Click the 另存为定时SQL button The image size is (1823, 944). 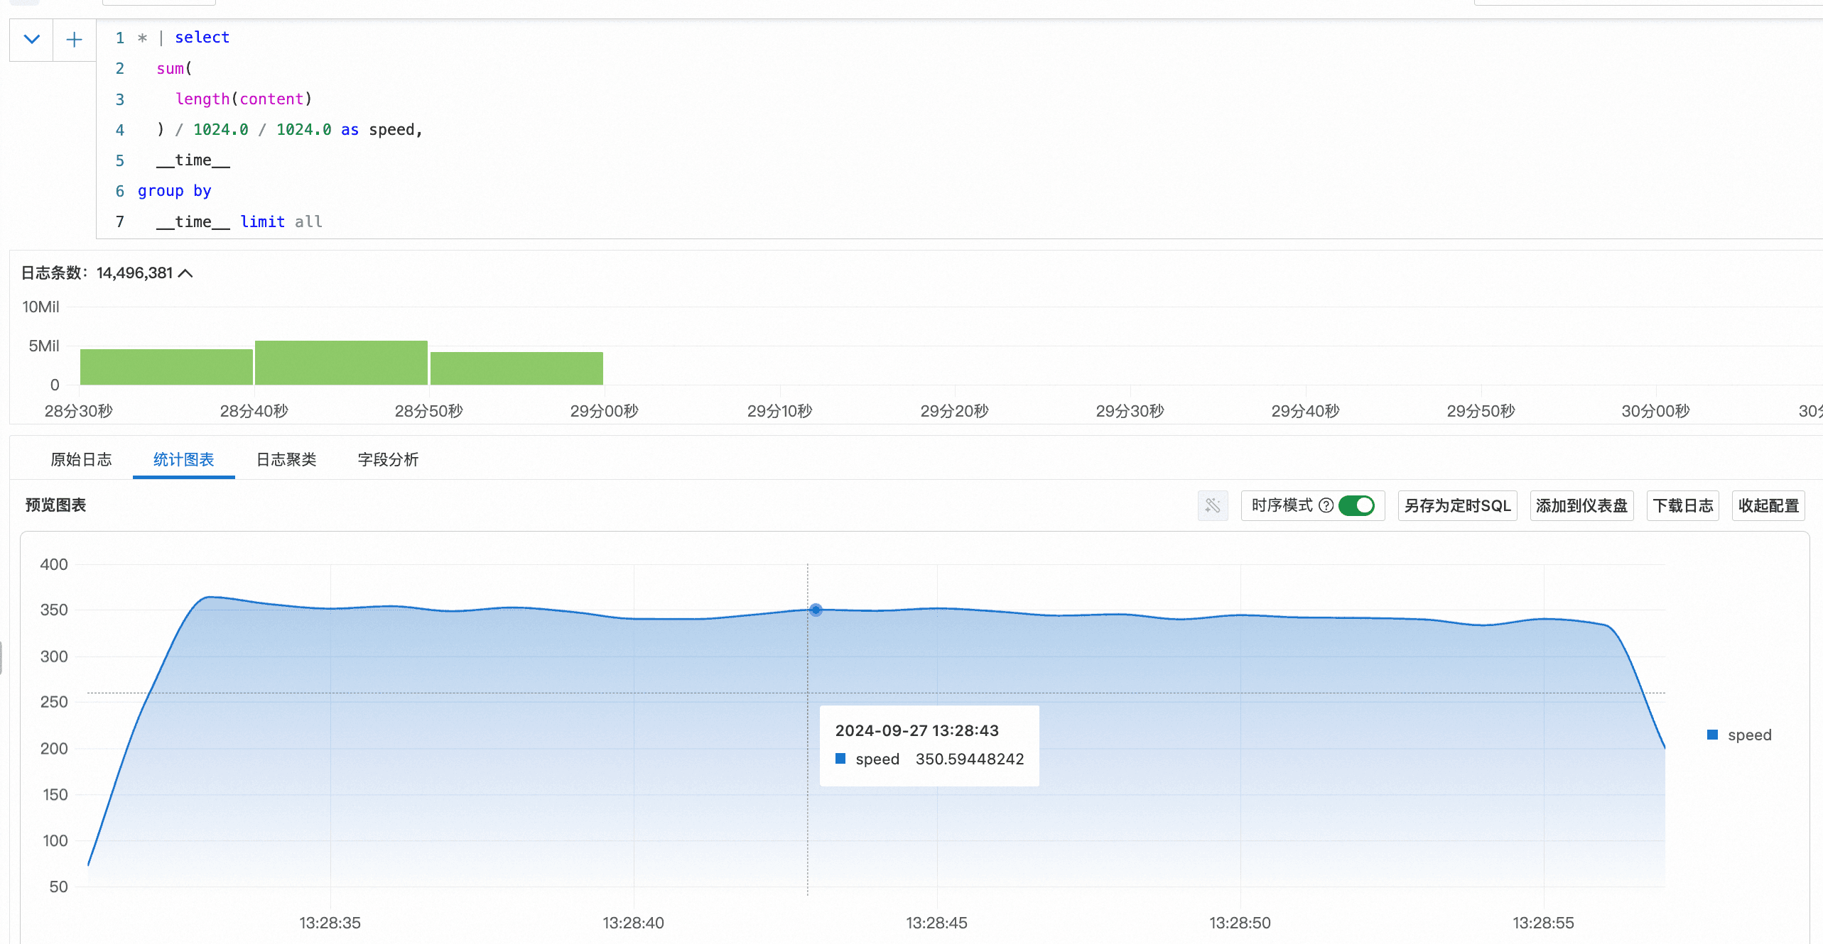(x=1457, y=505)
